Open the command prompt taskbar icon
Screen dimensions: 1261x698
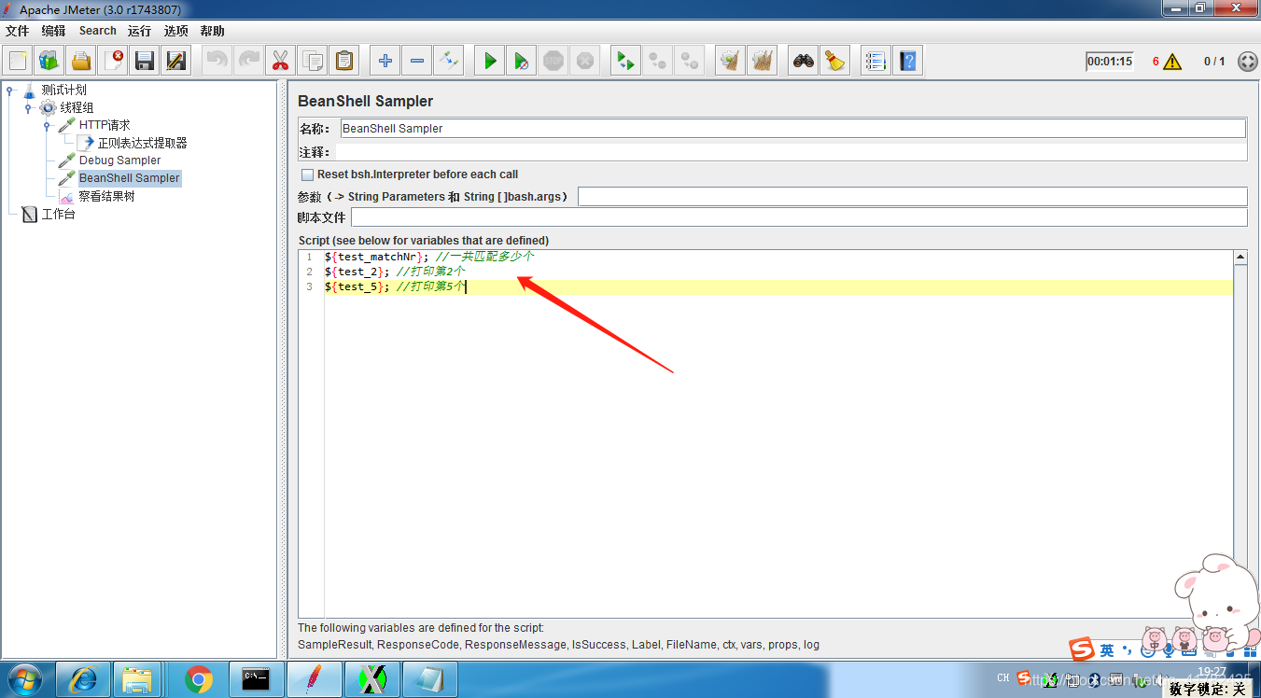[x=257, y=679]
